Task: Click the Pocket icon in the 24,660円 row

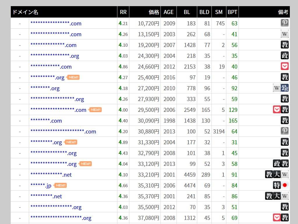Action: coord(285,66)
